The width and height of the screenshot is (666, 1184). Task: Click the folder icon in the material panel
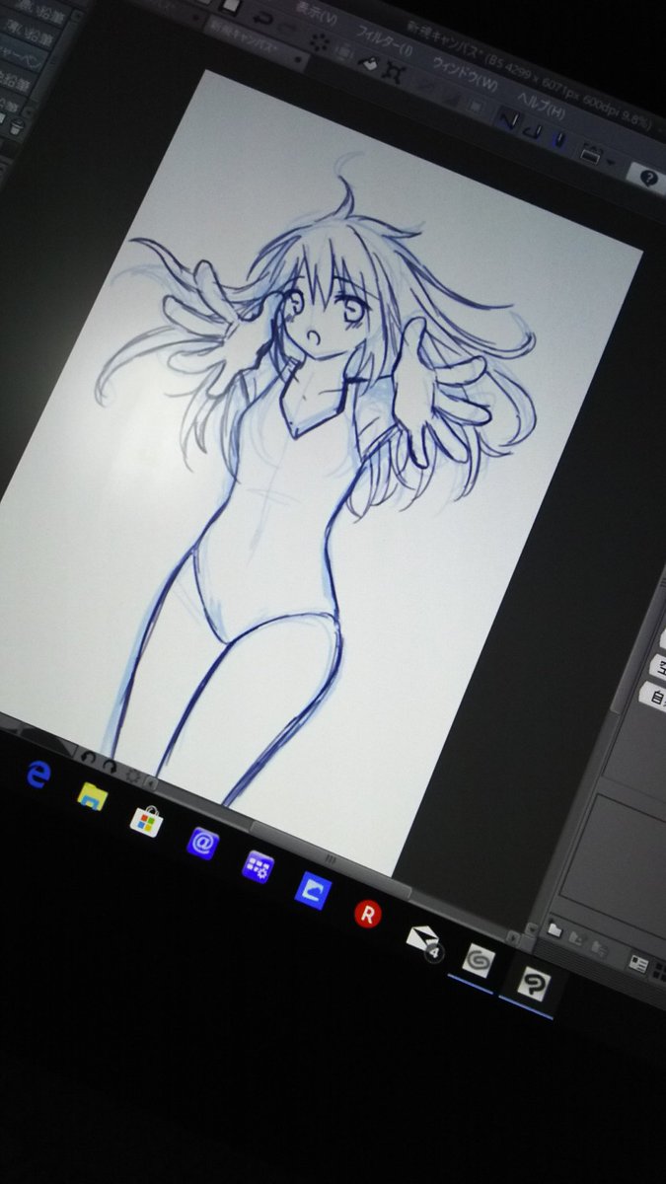click(x=555, y=929)
